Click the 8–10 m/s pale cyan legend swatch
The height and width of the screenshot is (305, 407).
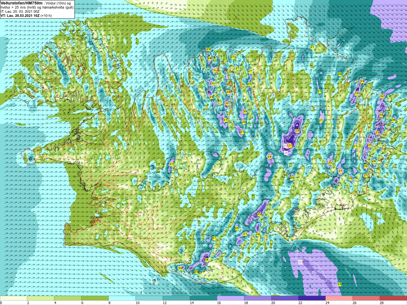click(x=122, y=298)
